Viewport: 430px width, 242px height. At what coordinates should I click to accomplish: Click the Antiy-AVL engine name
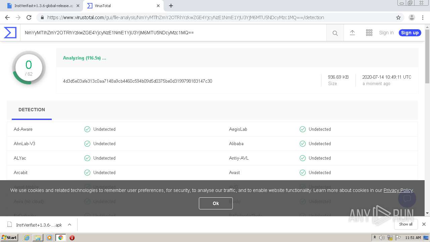(x=239, y=158)
